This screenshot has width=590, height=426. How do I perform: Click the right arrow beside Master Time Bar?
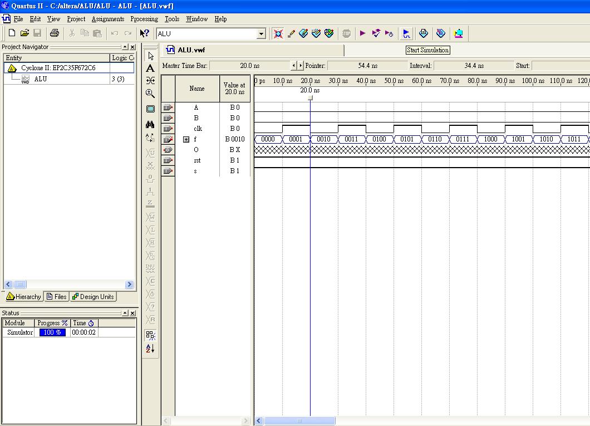[301, 66]
